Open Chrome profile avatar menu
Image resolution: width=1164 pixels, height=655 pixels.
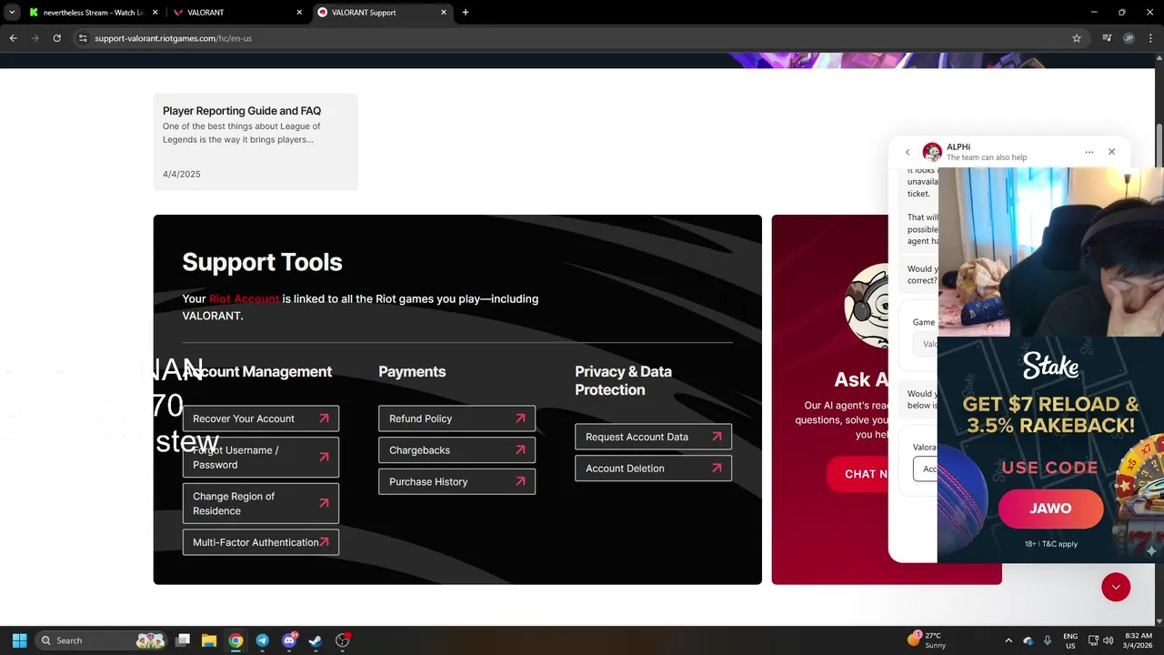coord(1129,38)
